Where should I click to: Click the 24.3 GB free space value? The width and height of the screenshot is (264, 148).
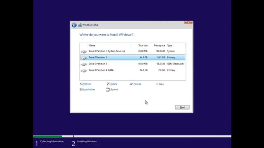[161, 58]
